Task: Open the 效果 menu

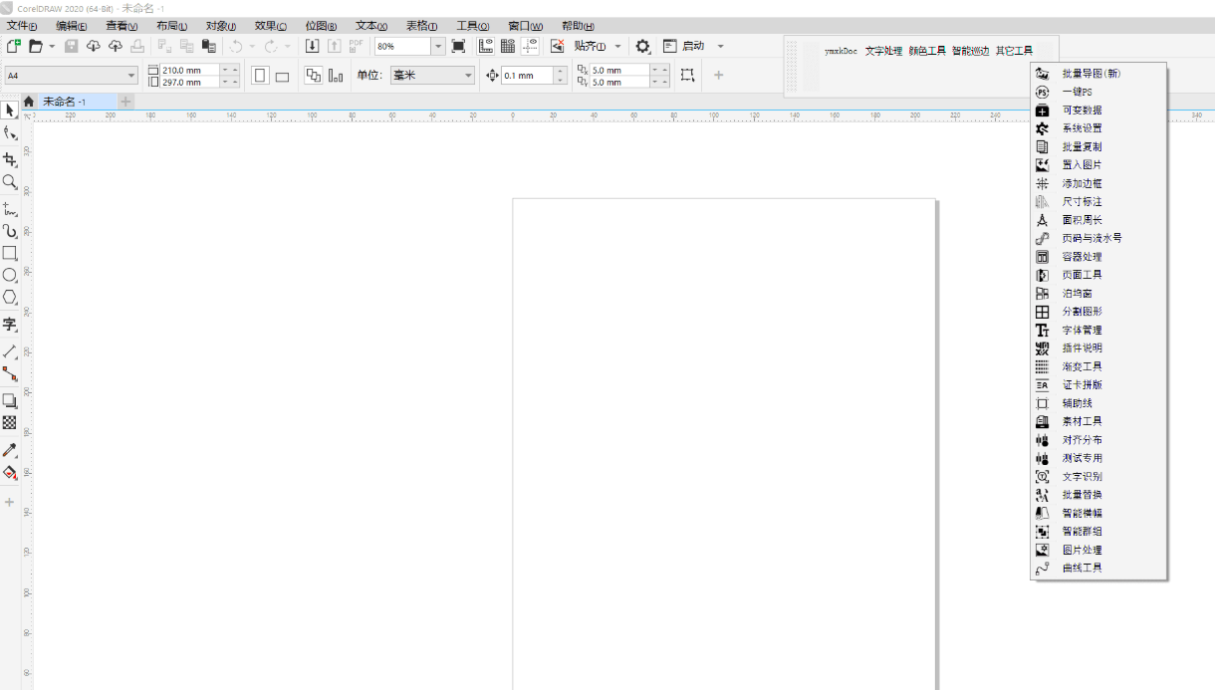Action: pos(271,26)
